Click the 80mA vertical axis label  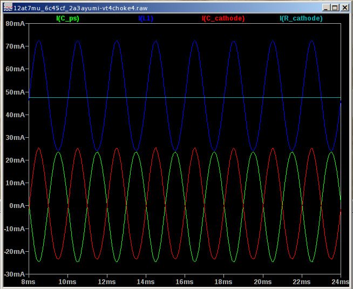click(15, 23)
